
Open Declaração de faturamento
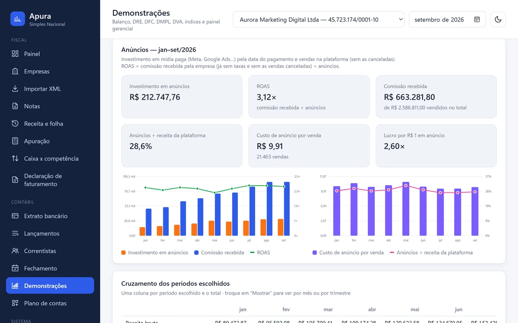click(50, 180)
